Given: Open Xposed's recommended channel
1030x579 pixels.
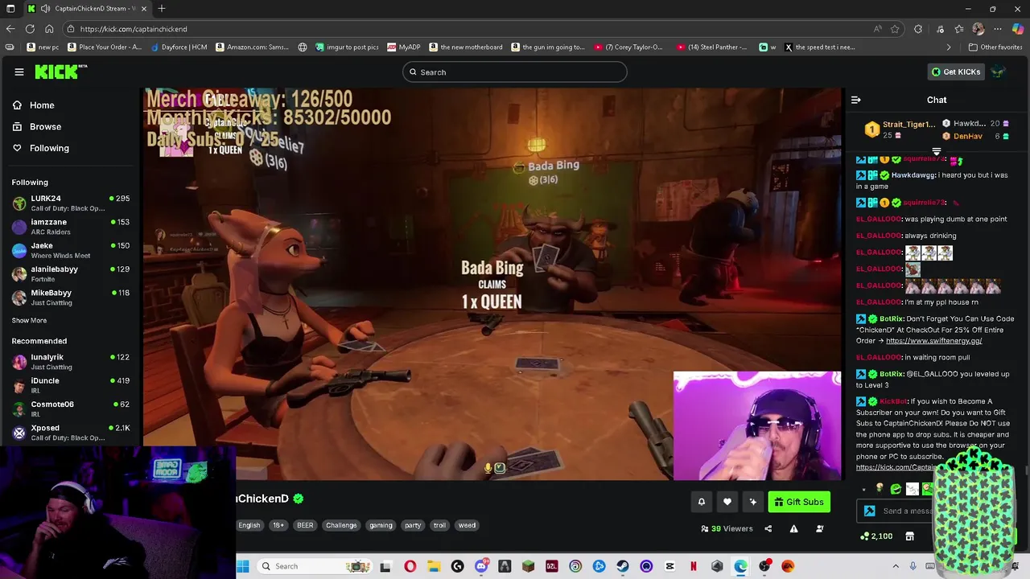Looking at the screenshot, I should click(x=71, y=433).
